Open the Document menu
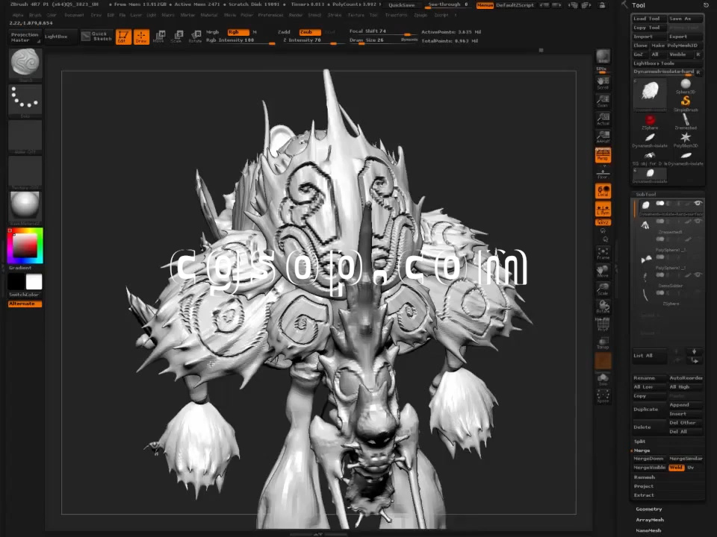This screenshot has width=717, height=537. click(74, 15)
